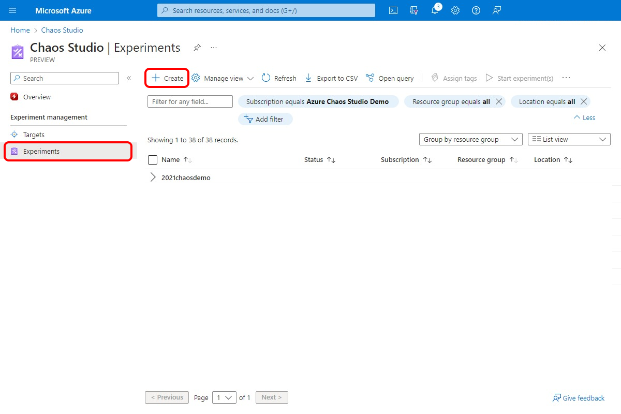
Task: Open query for the experiments view
Action: pos(390,78)
